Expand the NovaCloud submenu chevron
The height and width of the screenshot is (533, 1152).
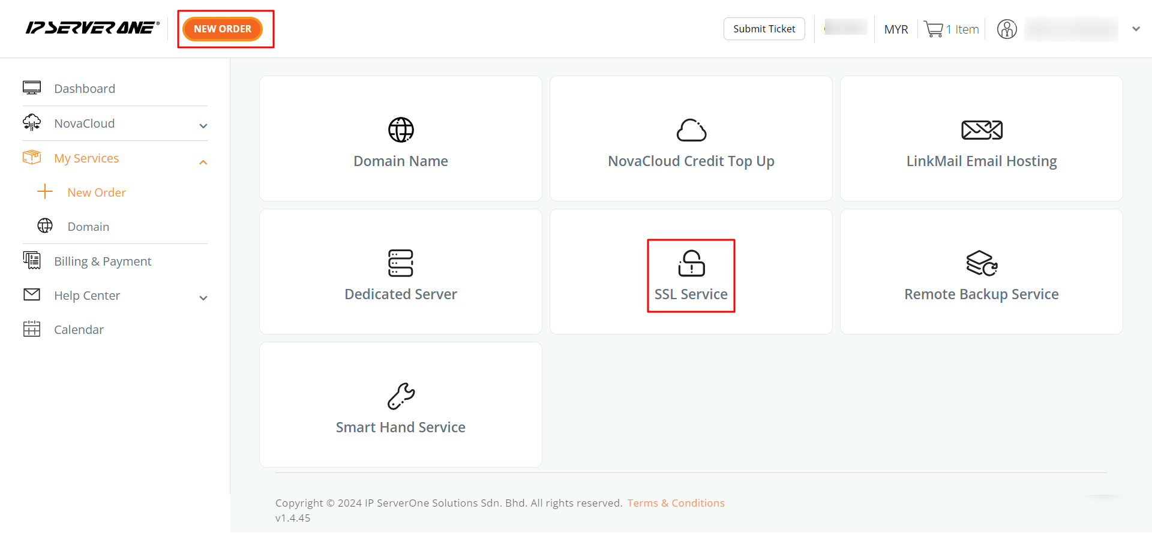click(203, 126)
